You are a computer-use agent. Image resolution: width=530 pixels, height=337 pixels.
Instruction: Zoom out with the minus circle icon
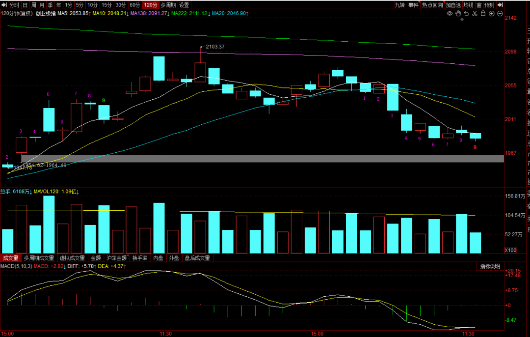pos(500,14)
